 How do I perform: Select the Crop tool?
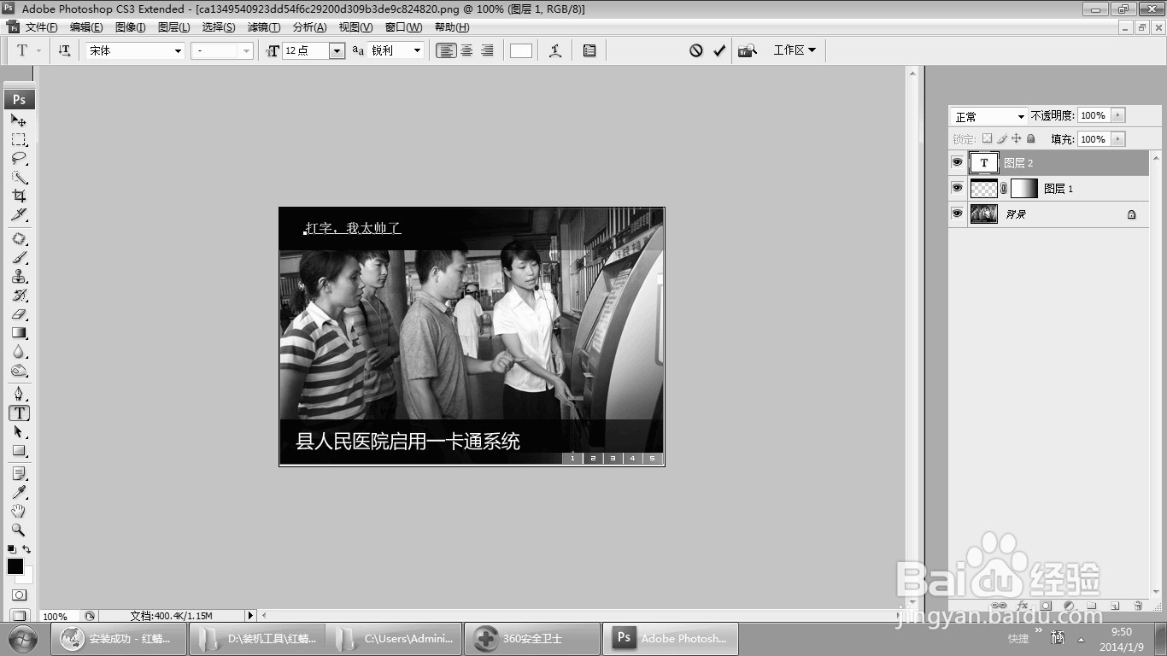point(19,196)
